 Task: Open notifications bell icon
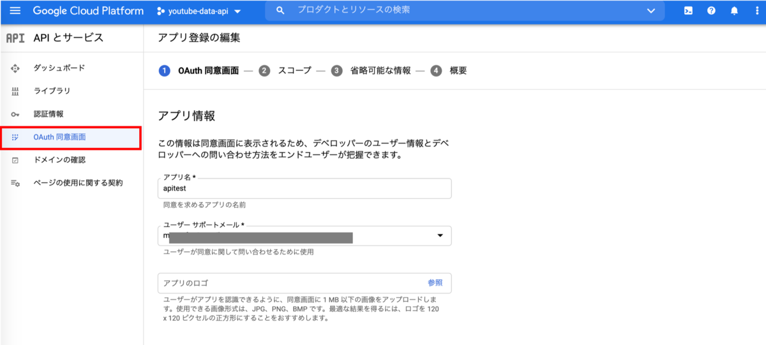pyautogui.click(x=734, y=11)
